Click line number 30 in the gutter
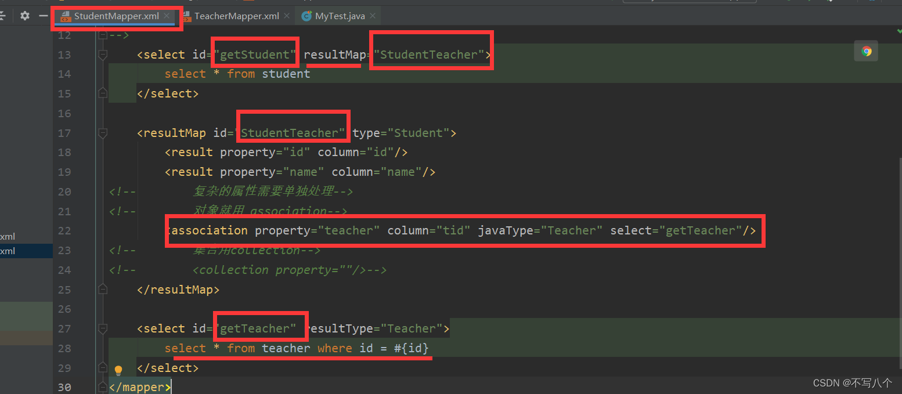The image size is (902, 394). tap(64, 387)
